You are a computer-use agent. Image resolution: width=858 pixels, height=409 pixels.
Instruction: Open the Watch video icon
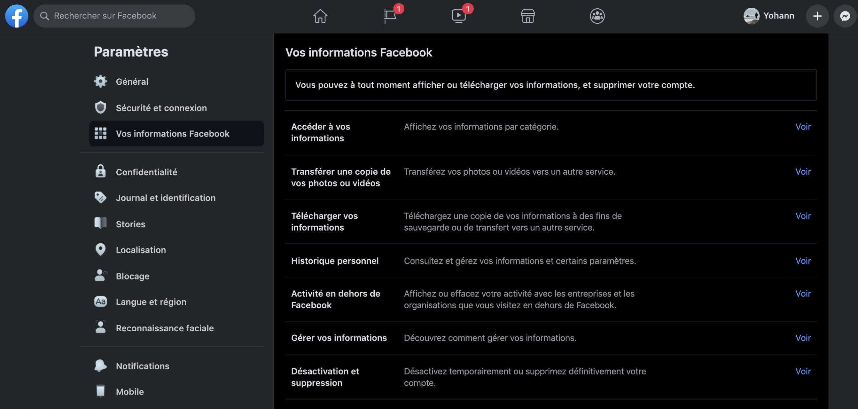[x=458, y=16]
